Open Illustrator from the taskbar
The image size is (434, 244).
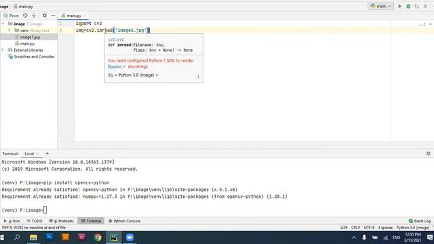tap(65, 237)
